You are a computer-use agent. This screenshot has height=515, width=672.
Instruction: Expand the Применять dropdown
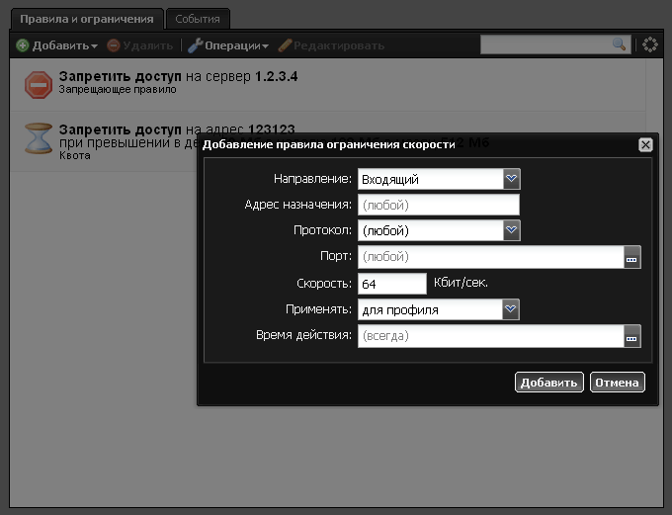click(x=511, y=309)
